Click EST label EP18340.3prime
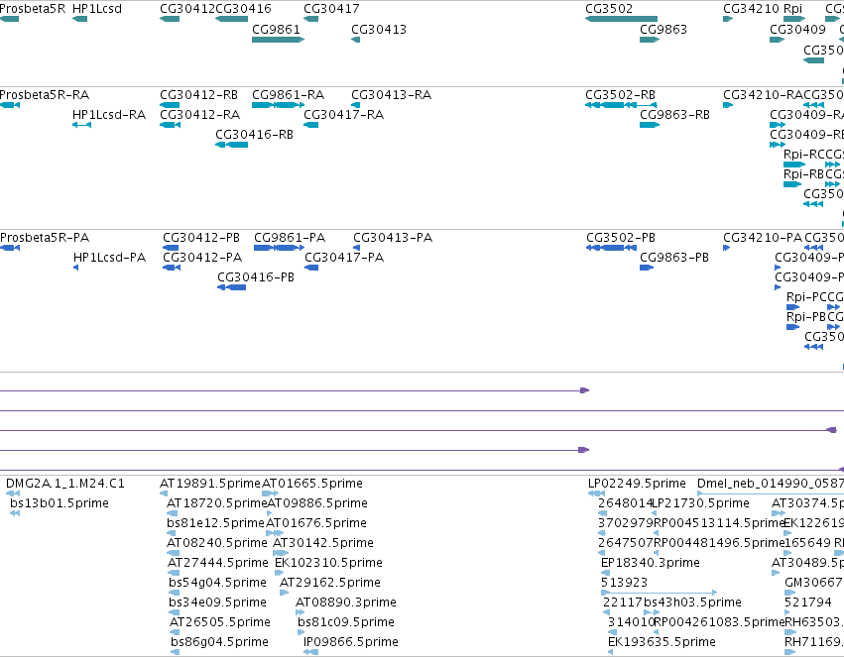 [x=651, y=563]
